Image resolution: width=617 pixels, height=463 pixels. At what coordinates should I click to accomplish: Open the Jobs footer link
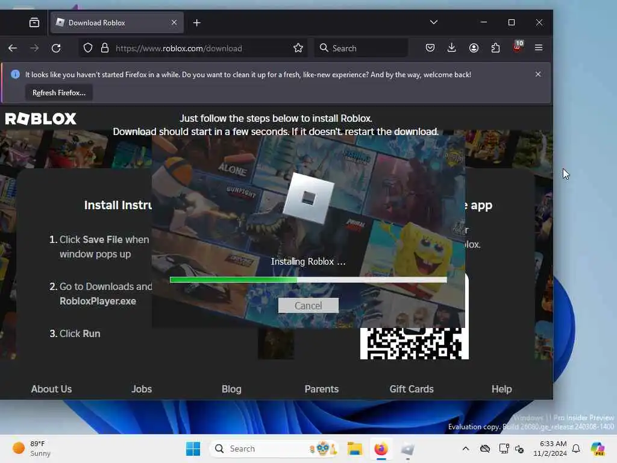tap(142, 389)
